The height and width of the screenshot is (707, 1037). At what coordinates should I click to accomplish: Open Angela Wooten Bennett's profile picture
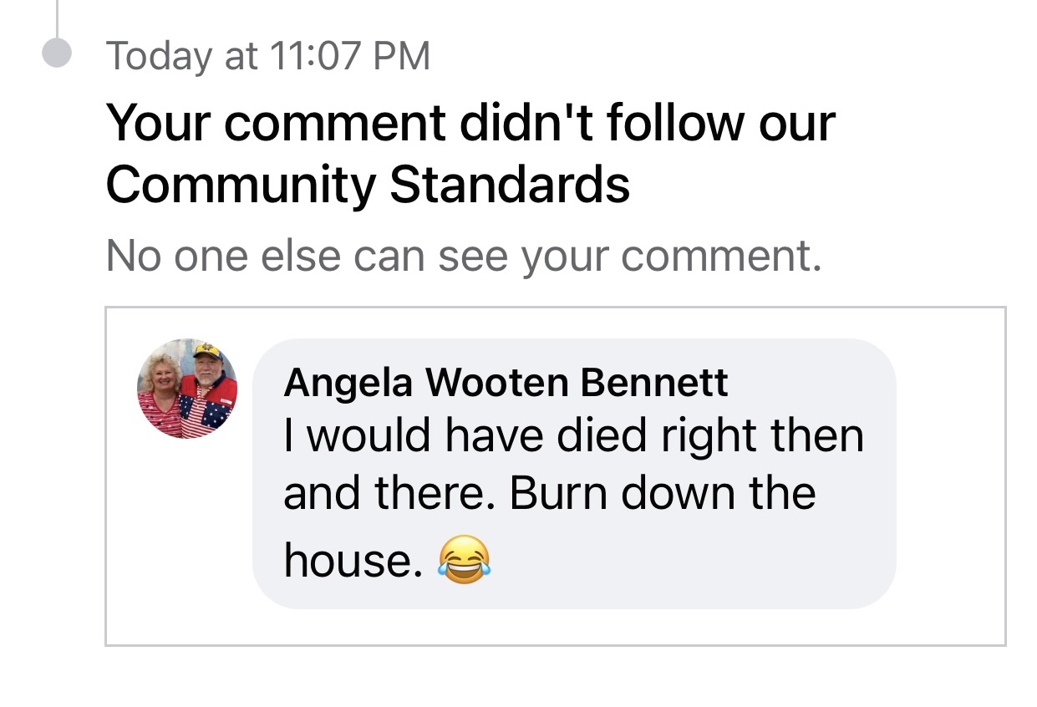187,389
